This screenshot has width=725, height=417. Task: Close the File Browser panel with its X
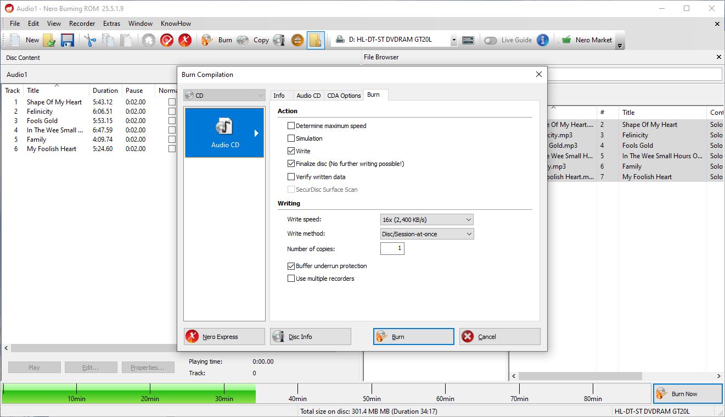point(719,57)
